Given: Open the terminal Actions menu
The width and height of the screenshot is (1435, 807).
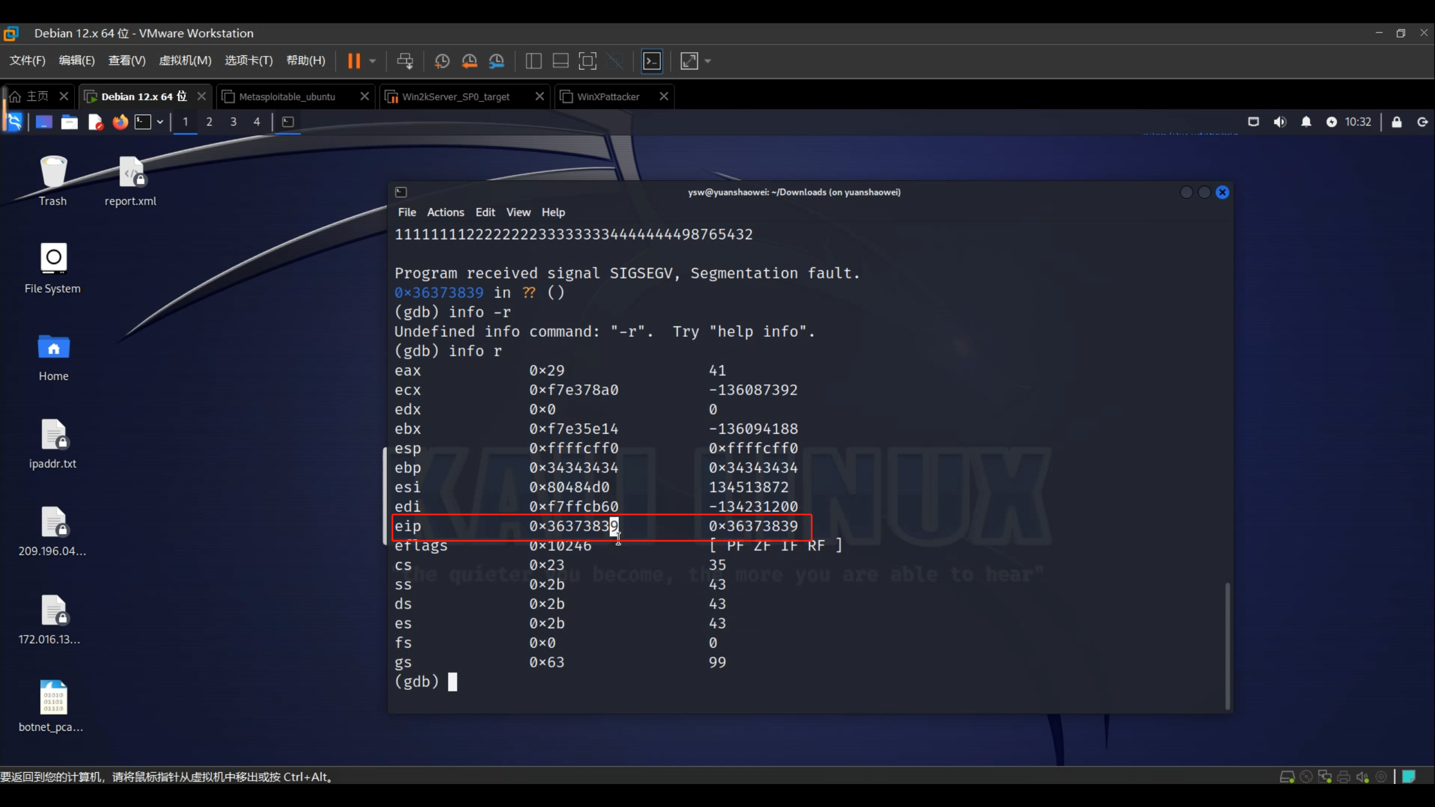Looking at the screenshot, I should [x=445, y=212].
